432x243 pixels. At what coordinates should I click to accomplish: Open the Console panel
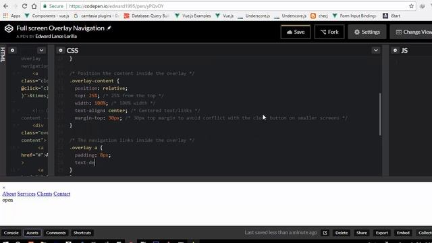click(x=11, y=233)
